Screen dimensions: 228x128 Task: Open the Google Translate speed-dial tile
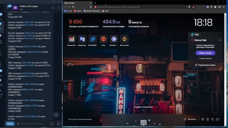pos(82,39)
